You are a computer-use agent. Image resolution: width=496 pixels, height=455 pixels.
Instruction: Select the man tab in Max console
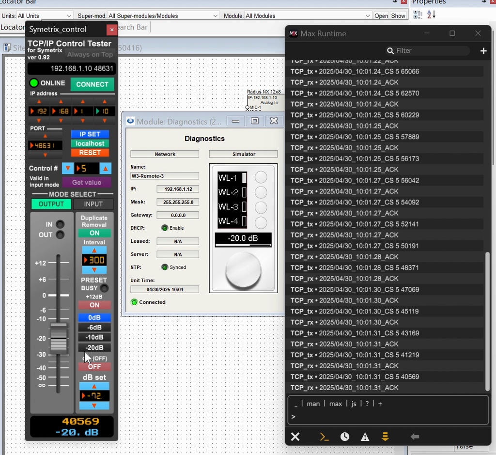coord(313,404)
